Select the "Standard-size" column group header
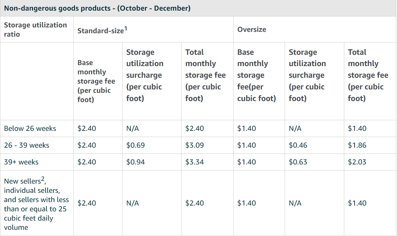Viewport: 397px width, 236px height. click(x=100, y=30)
